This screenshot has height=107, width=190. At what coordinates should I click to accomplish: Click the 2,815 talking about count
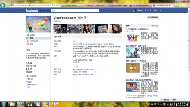click(x=29, y=69)
